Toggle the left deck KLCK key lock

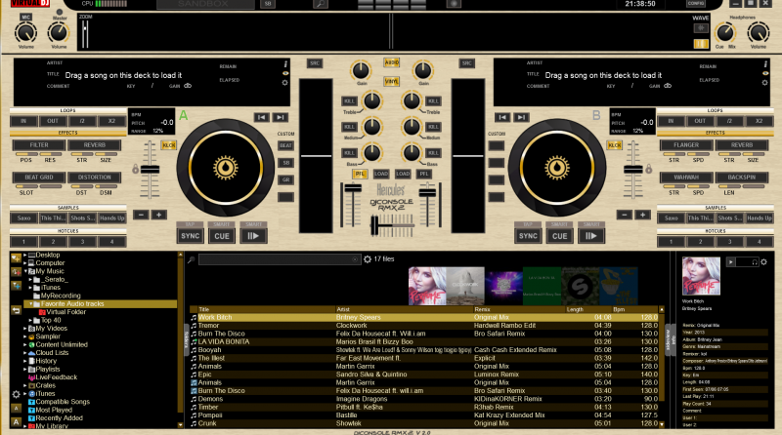168,145
